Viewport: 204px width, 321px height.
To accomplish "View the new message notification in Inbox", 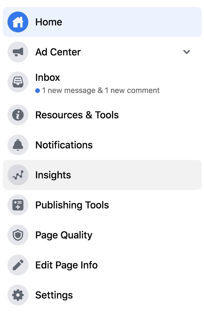I will 97,90.
